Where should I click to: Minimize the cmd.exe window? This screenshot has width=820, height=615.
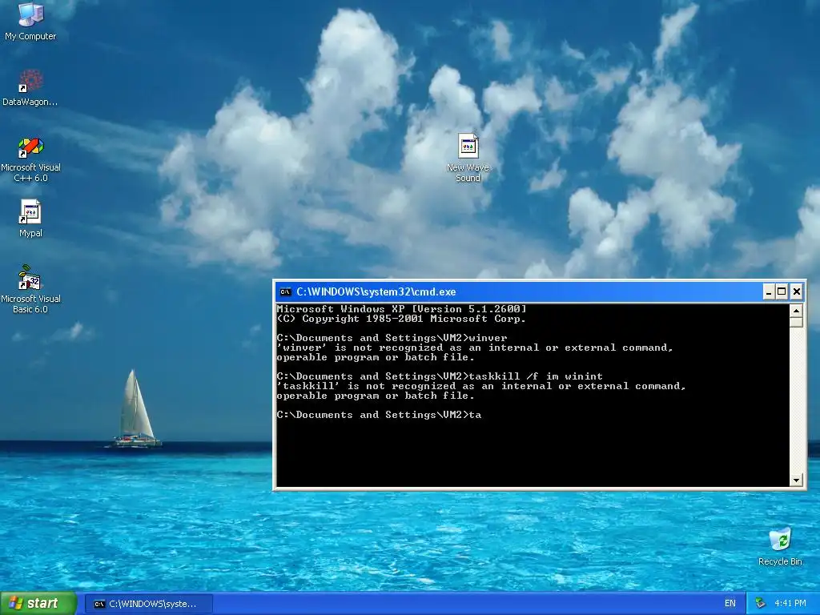click(768, 291)
